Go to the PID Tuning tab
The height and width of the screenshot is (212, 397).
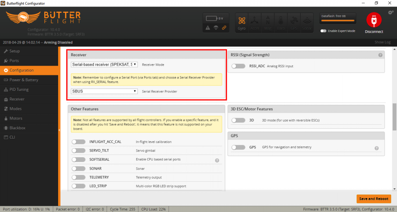[x=19, y=89]
